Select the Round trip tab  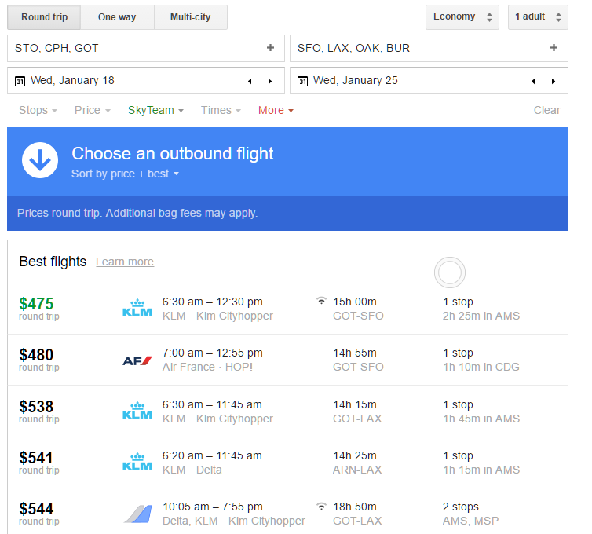44,17
